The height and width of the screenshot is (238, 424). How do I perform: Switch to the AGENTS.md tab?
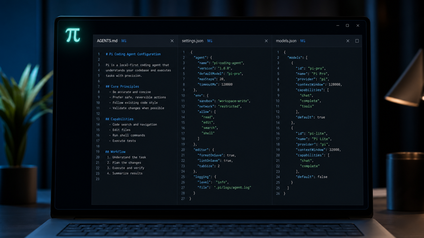[107, 41]
